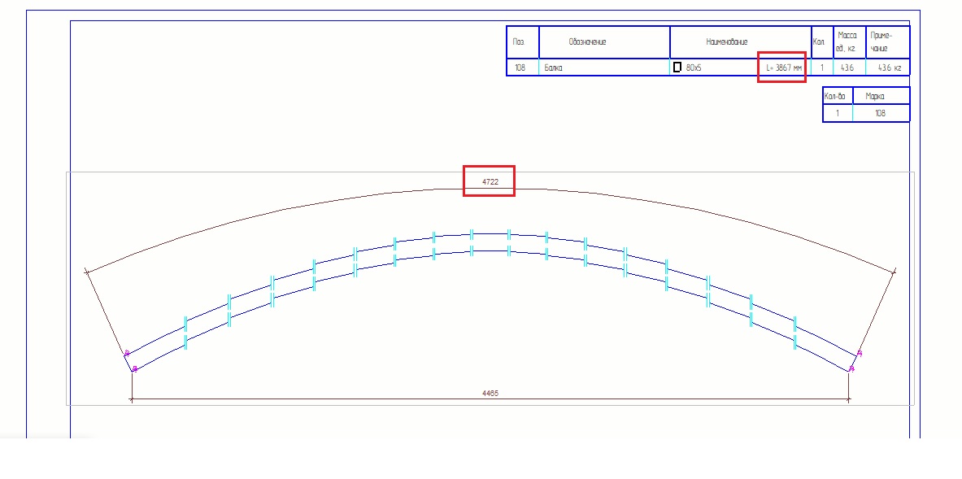Click the 'L= 3867 мм' length value

pyautogui.click(x=783, y=68)
